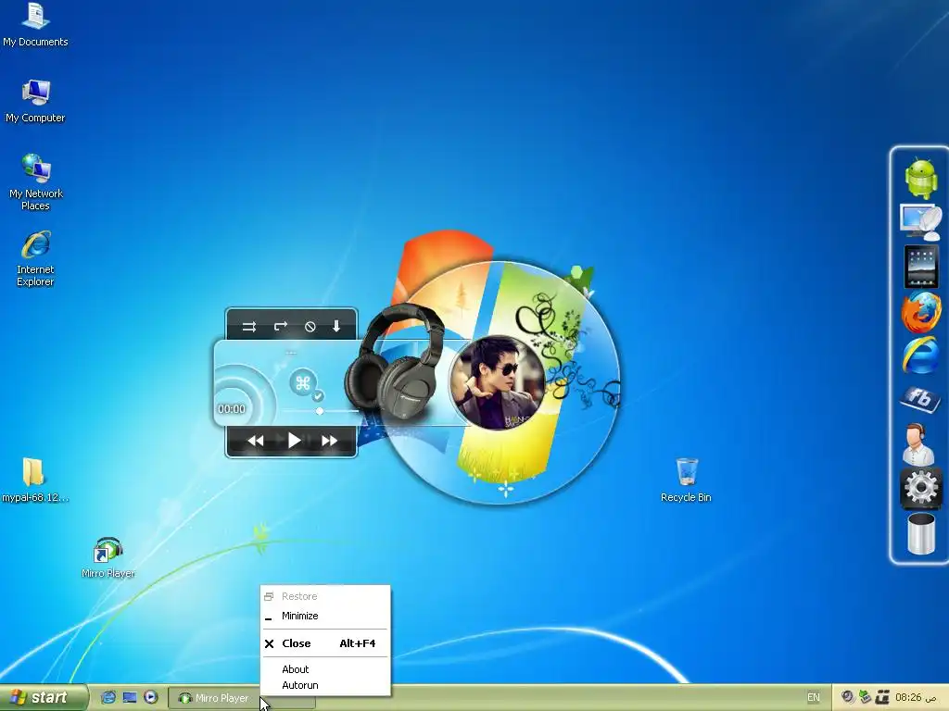Click the greyed Restore menu entry
949x711 pixels.
[x=325, y=596]
